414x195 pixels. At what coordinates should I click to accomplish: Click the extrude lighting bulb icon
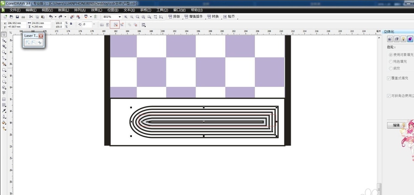point(403,39)
